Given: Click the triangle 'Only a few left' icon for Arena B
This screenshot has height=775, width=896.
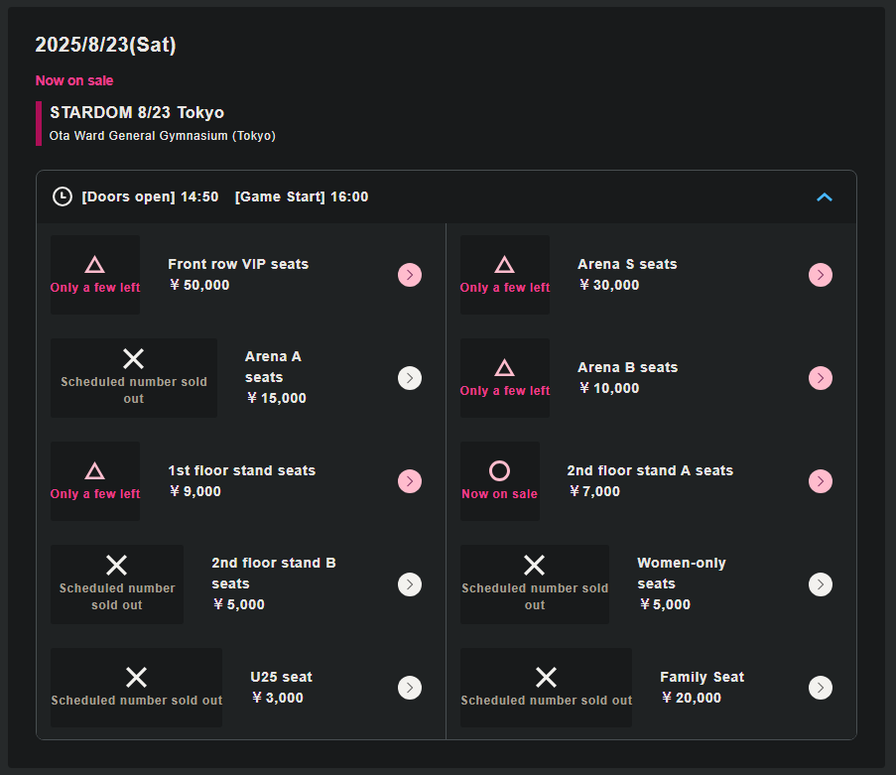Looking at the screenshot, I should pos(504,368).
